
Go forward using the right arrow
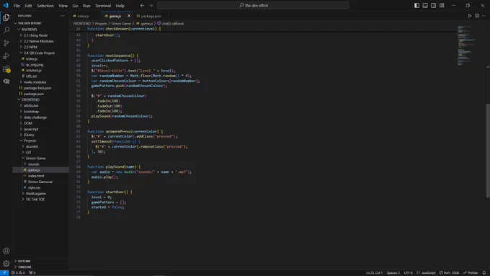(x=151, y=5)
